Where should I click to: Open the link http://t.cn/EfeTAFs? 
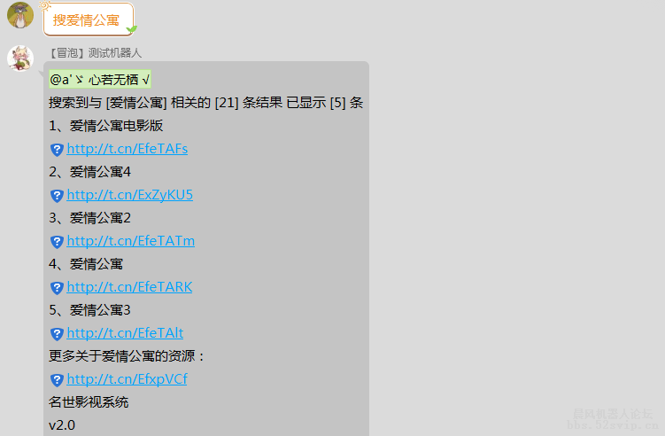(x=128, y=149)
